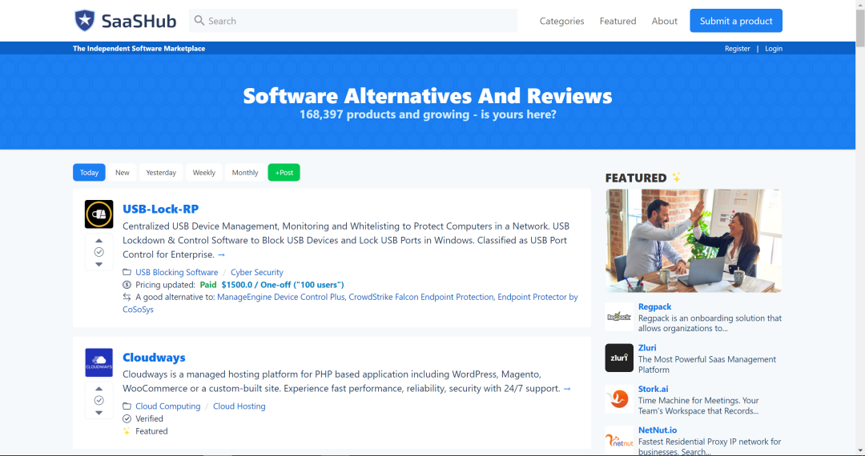Open Featured in the top navigation
Screen dimensions: 865x456
click(618, 21)
